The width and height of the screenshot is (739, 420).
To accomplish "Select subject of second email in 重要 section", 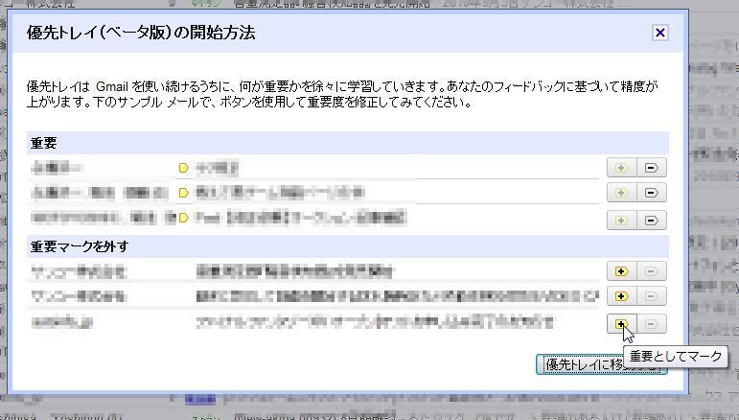I will 281,193.
